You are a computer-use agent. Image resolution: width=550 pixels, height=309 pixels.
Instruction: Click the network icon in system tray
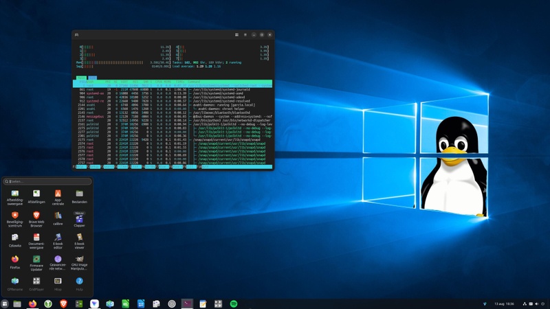[525, 304]
